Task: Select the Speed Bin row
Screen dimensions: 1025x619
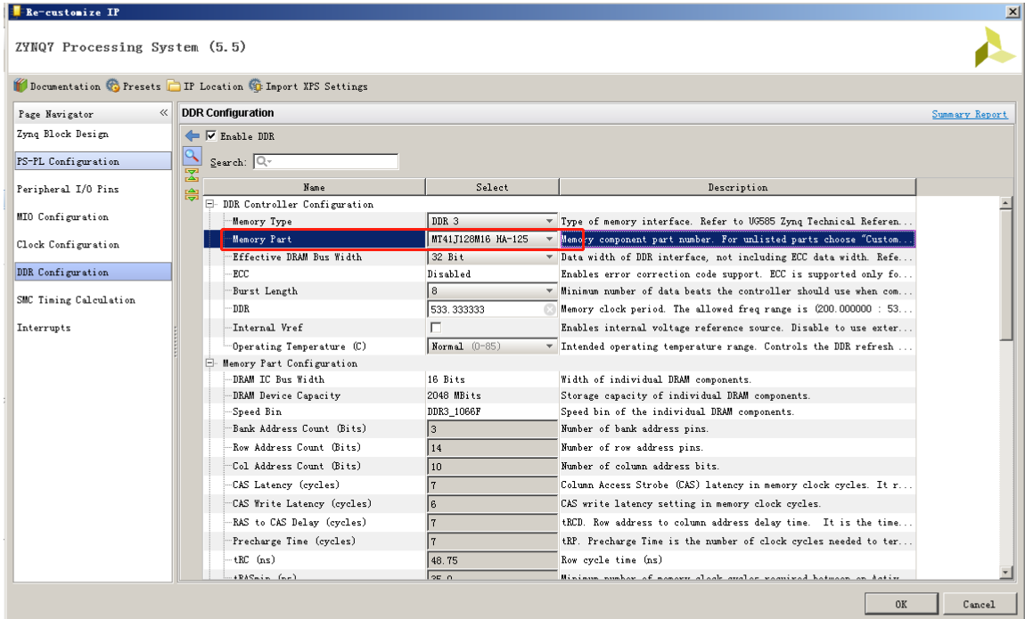Action: point(560,412)
